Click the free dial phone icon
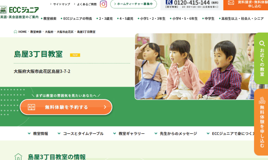The width and height of the screenshot is (268, 160). point(169,2)
